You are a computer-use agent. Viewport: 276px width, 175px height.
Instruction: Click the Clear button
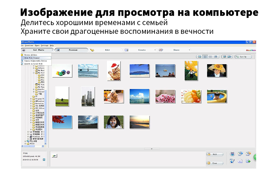coord(215,163)
